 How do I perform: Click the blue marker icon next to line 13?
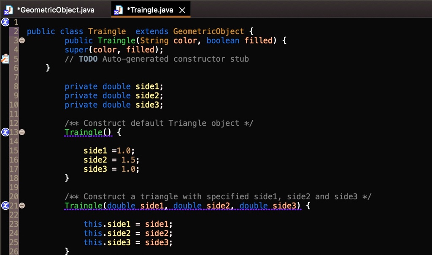pyautogui.click(x=5, y=132)
